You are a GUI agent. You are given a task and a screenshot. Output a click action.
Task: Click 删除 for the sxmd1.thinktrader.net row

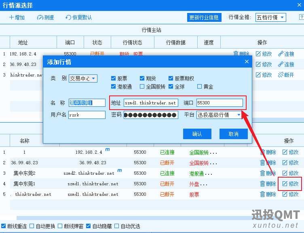[x=268, y=194]
